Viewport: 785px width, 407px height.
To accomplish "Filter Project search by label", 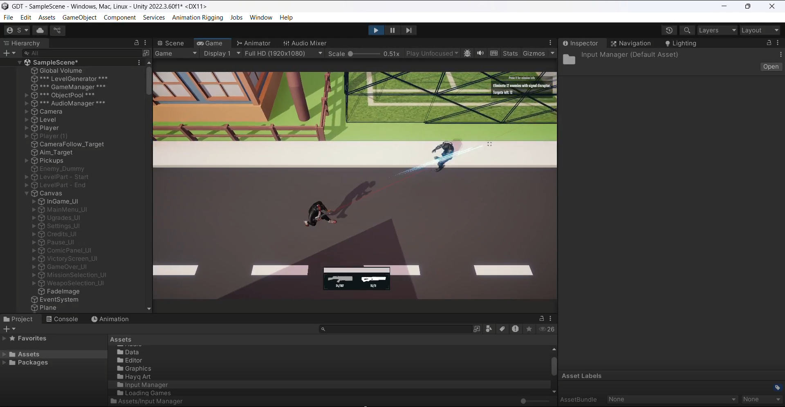I will 502,329.
